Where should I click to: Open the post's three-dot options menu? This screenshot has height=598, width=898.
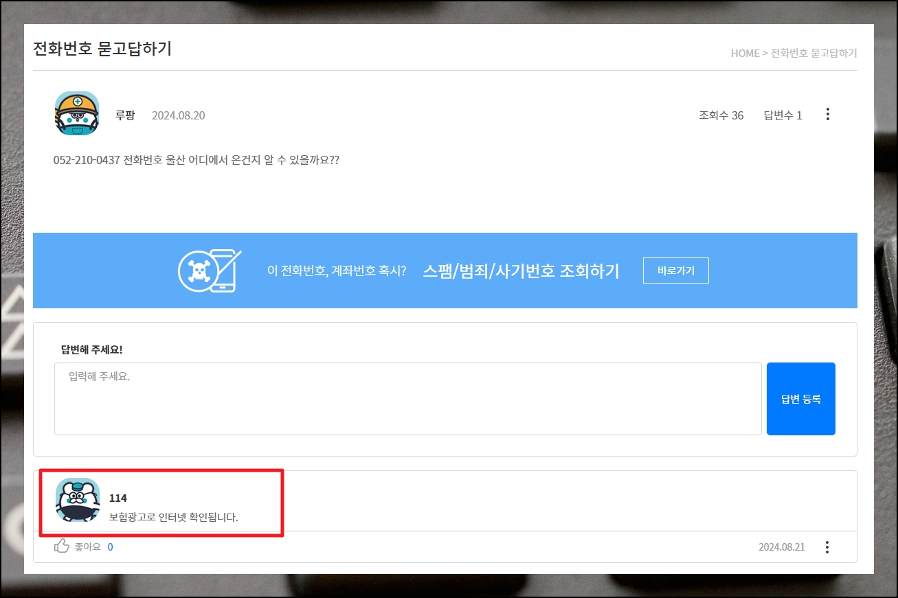tap(828, 114)
